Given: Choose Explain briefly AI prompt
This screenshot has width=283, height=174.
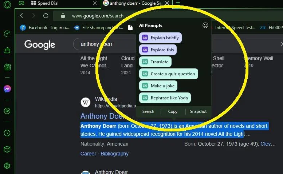Looking at the screenshot, I should (160, 38).
